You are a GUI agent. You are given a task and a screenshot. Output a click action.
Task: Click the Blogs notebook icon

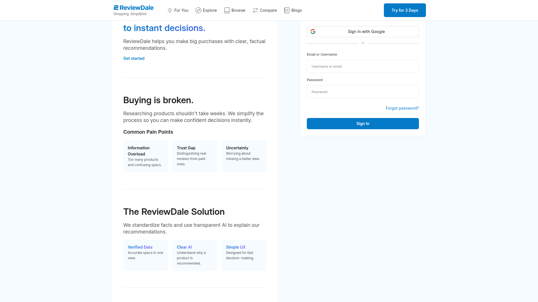(287, 10)
